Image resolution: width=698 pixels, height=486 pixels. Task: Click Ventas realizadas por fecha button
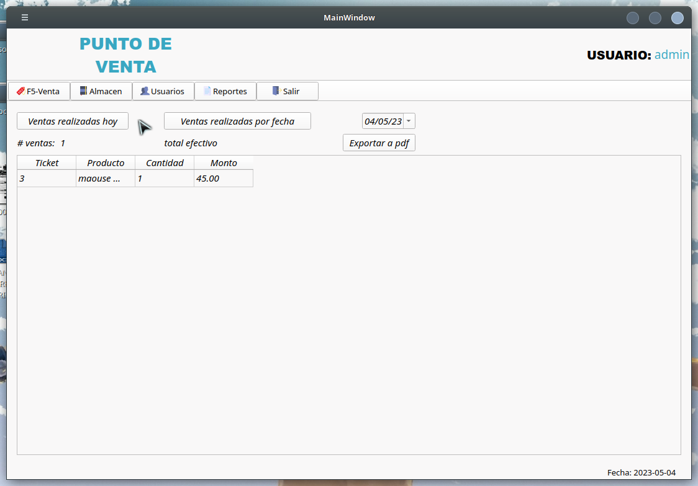coord(237,122)
